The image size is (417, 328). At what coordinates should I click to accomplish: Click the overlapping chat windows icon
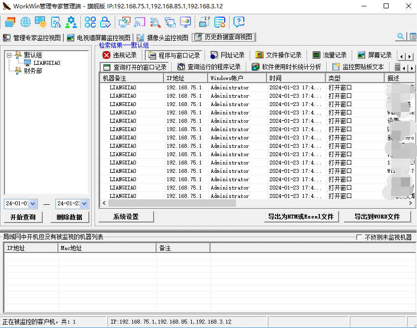point(170,22)
